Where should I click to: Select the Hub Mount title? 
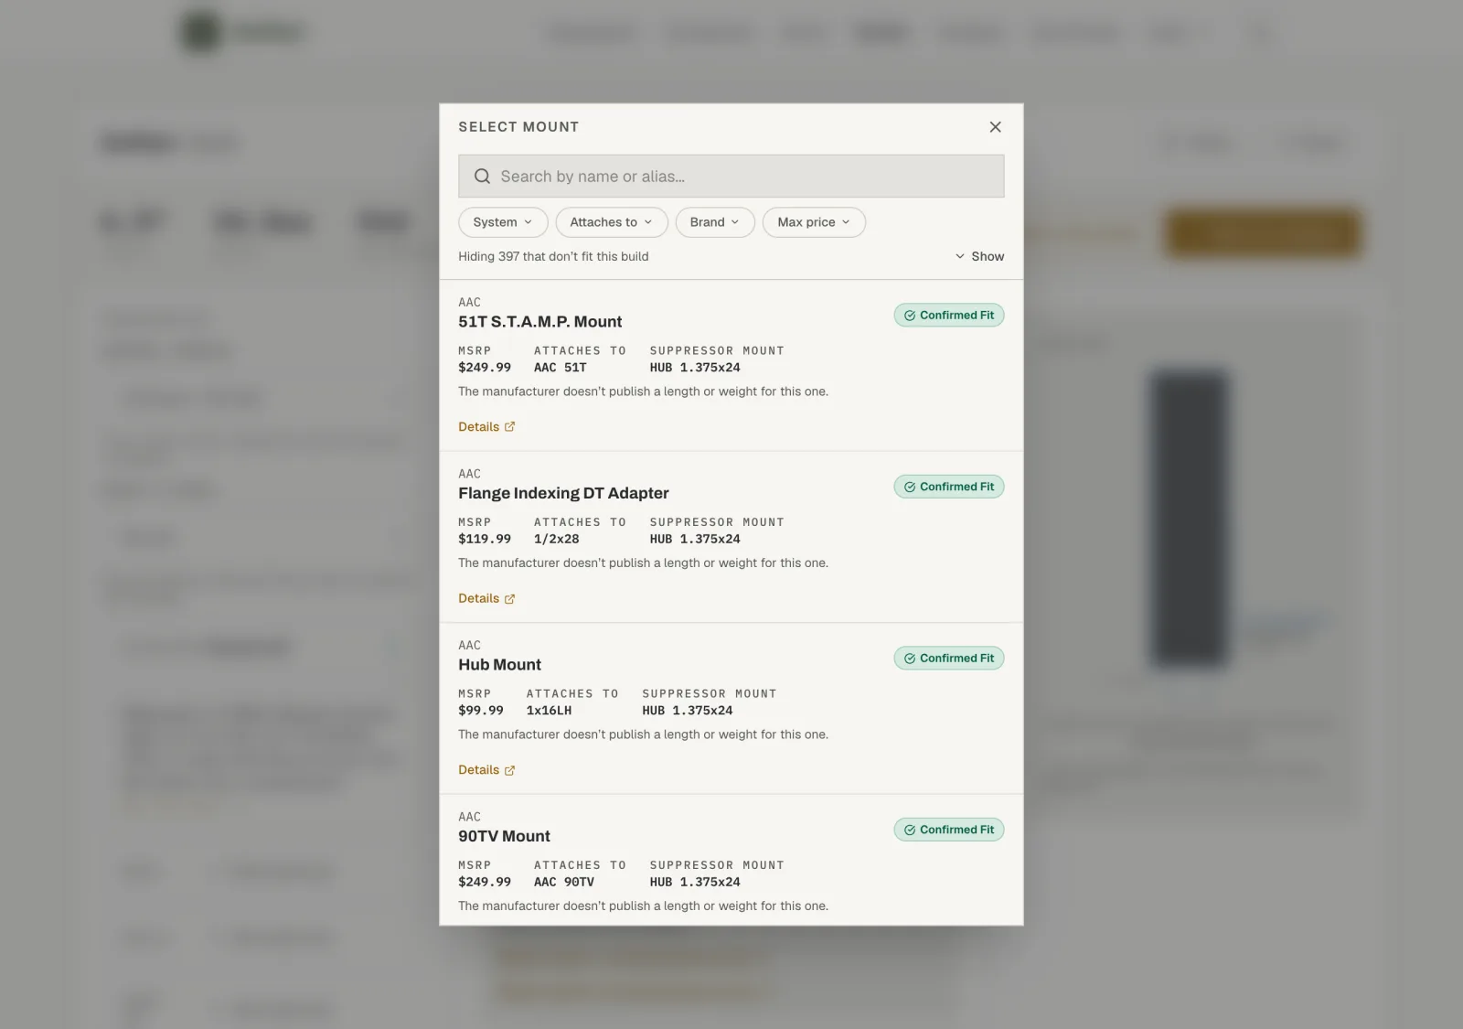click(500, 665)
